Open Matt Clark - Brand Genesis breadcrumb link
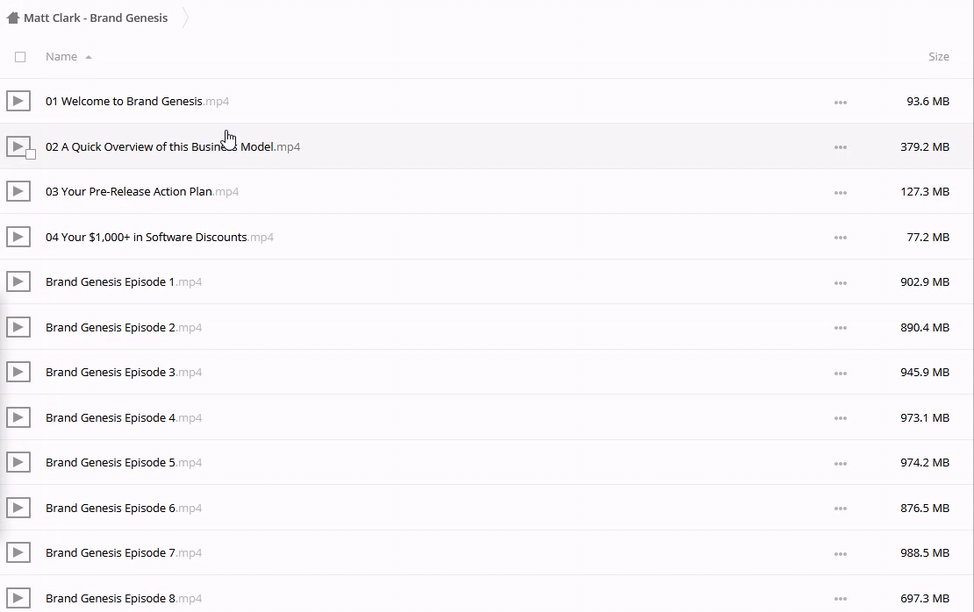This screenshot has width=974, height=612. 96,18
